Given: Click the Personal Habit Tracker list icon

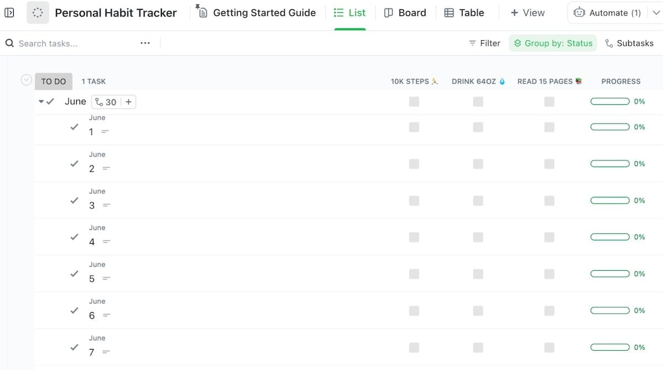Looking at the screenshot, I should [x=38, y=13].
